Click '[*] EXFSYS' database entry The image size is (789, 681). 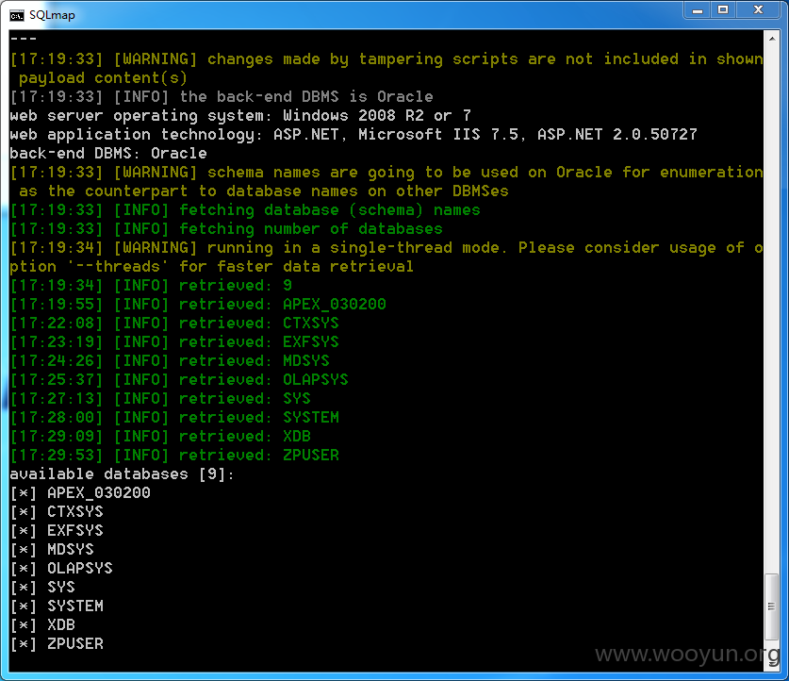click(57, 531)
